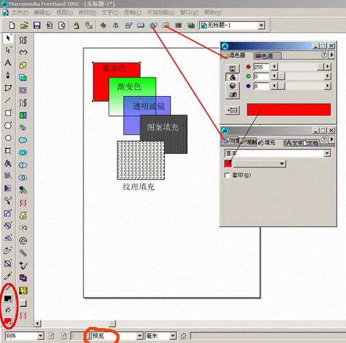This screenshot has width=346, height=343.
Task: Click the red mixer color preview
Action: [289, 110]
